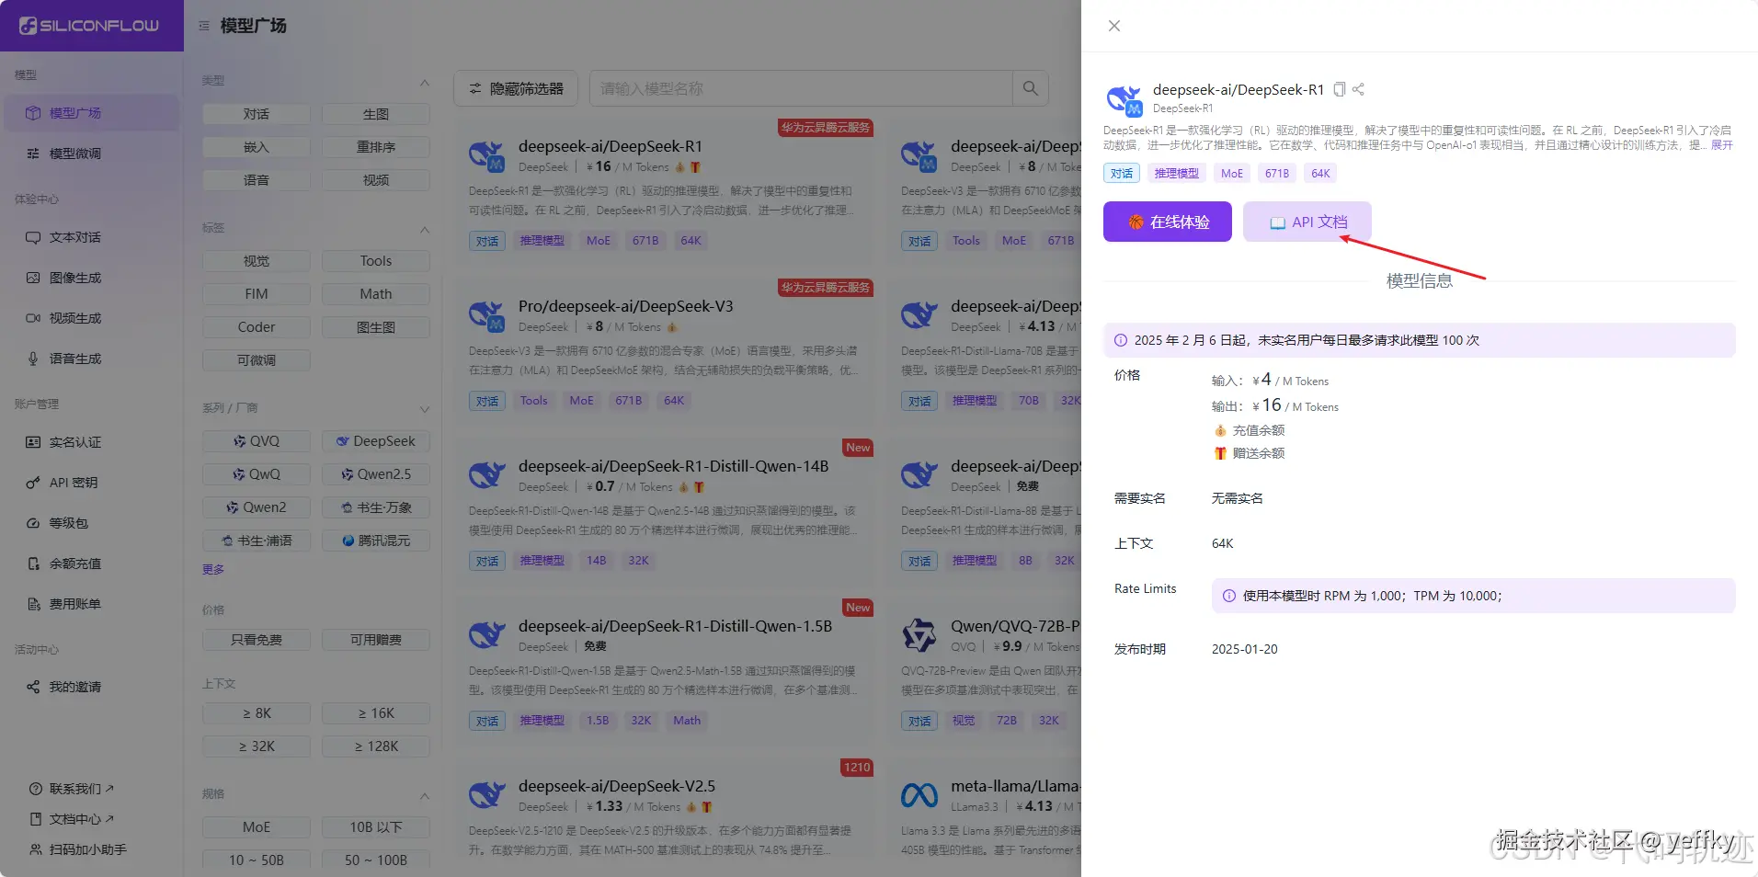Viewport: 1758px width, 877px height.
Task: Open the DeepSeek-R1-Distill-Qwen-14B model card
Action: click(x=666, y=510)
